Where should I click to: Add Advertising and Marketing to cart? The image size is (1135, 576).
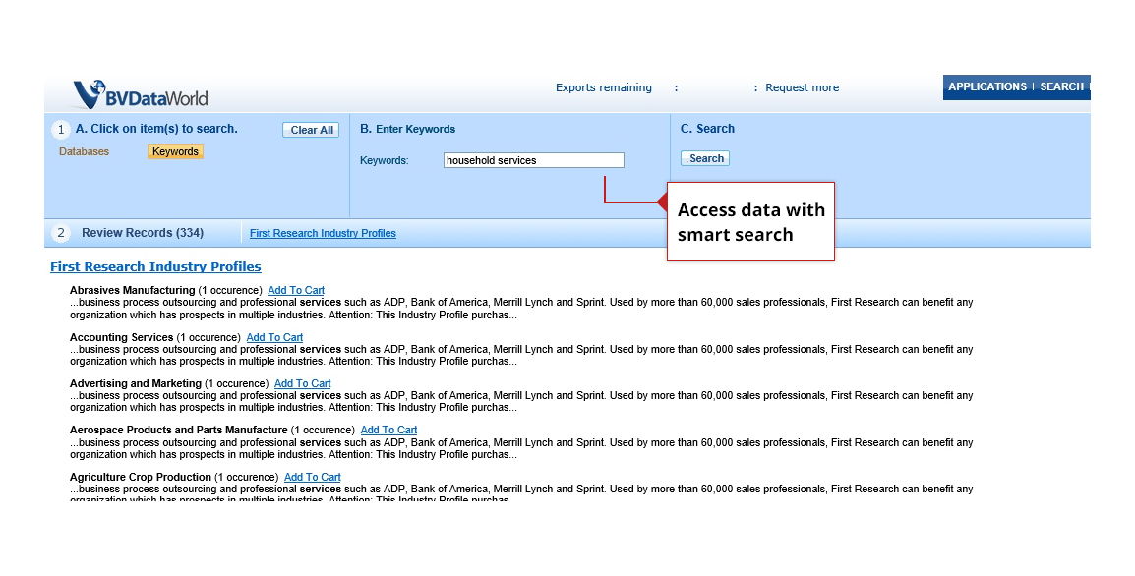coord(303,383)
